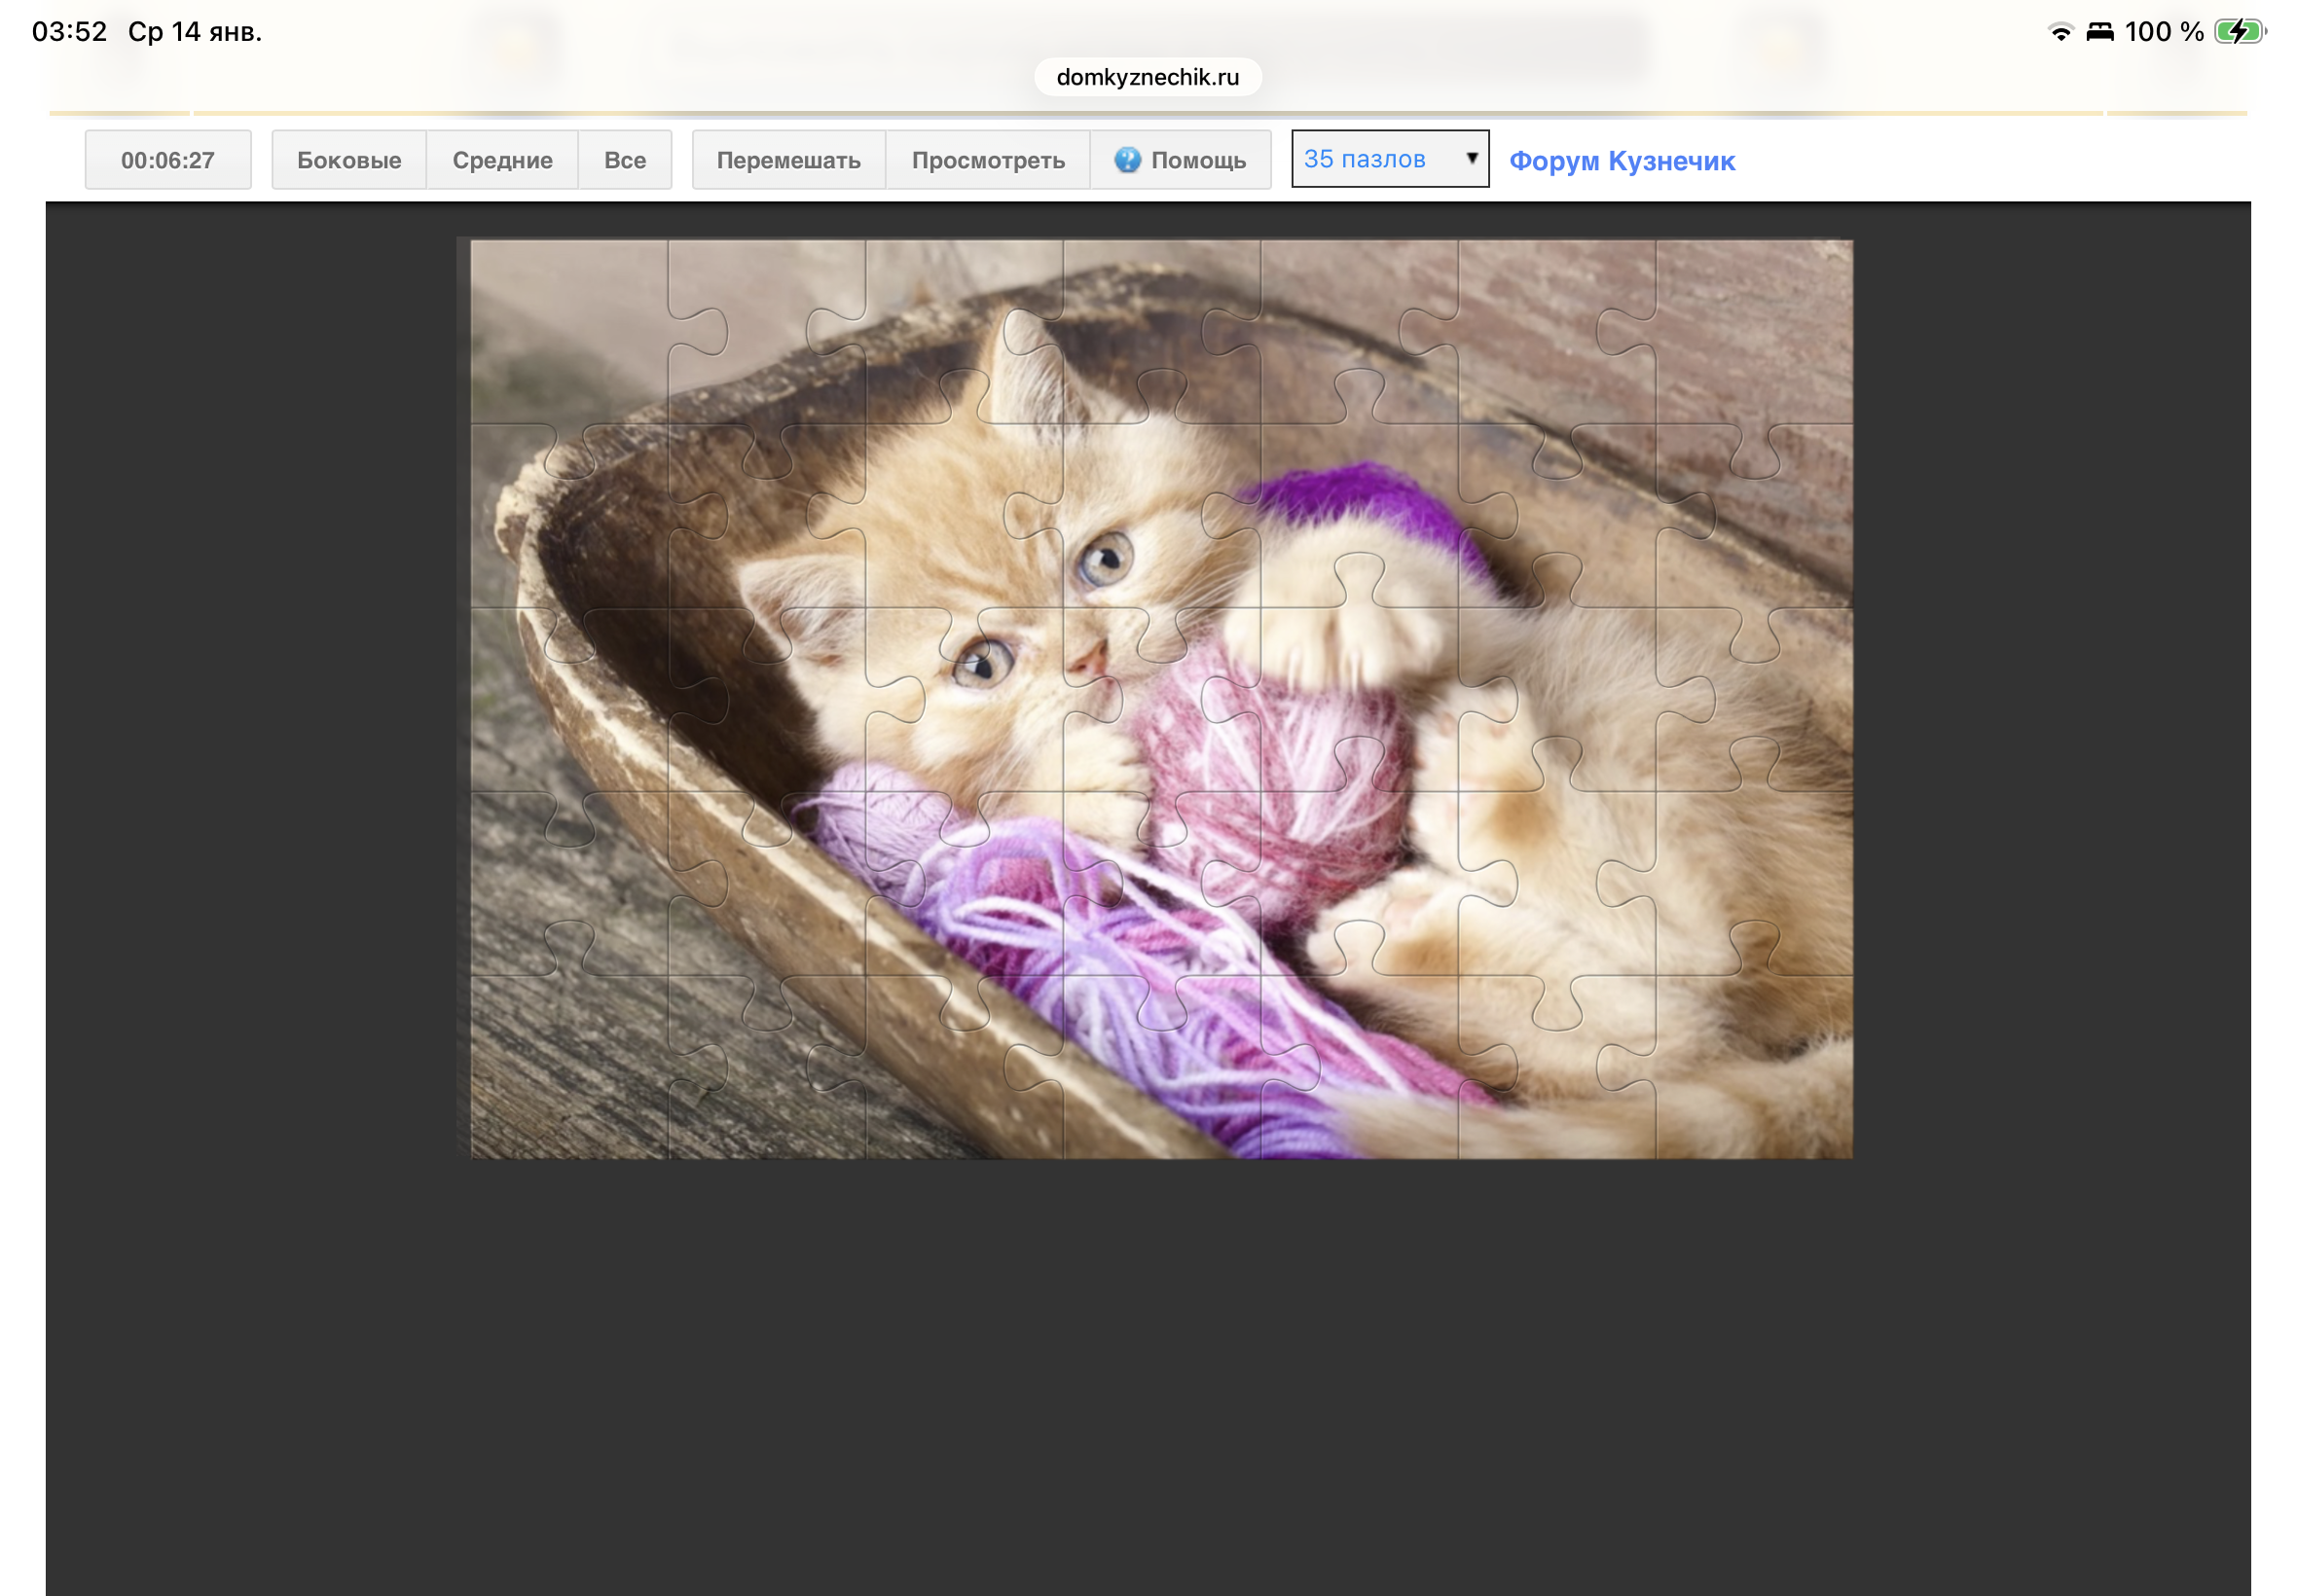
Task: Show only Боковые edge pieces
Action: 348,160
